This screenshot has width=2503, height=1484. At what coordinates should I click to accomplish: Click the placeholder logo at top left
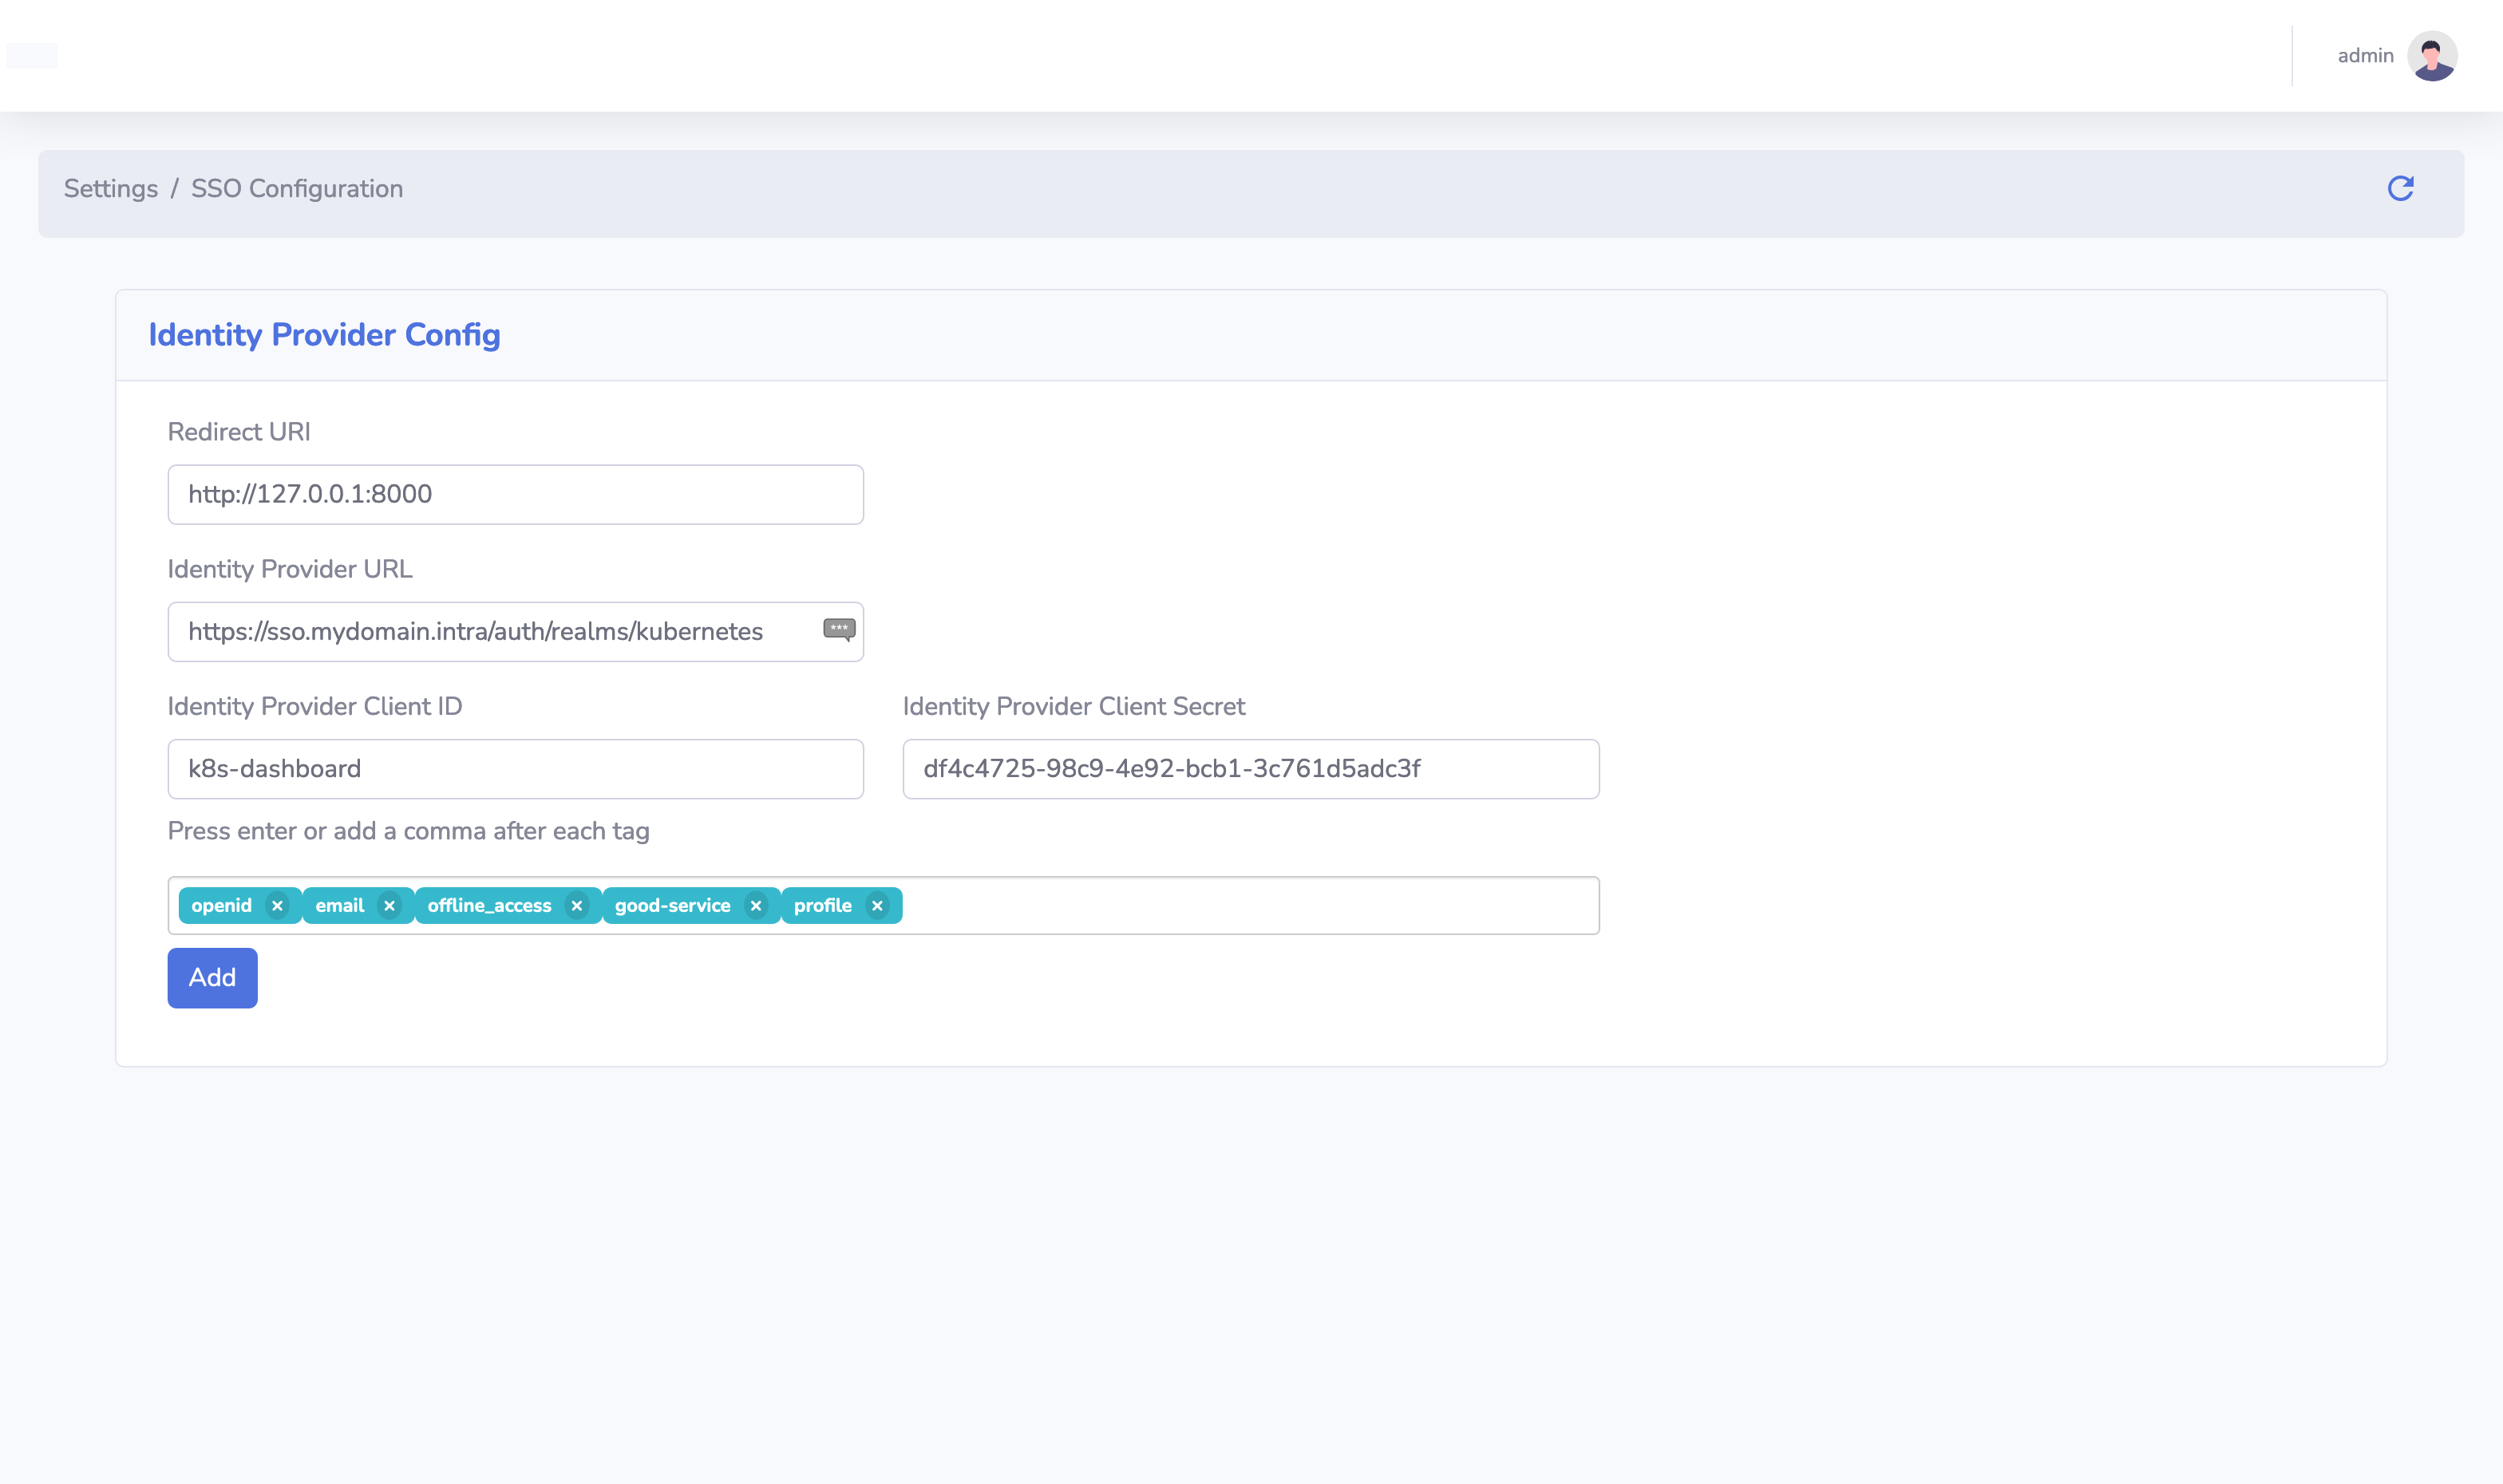click(32, 56)
